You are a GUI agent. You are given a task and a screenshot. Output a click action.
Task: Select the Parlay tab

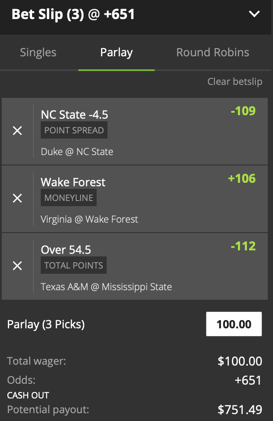117,53
